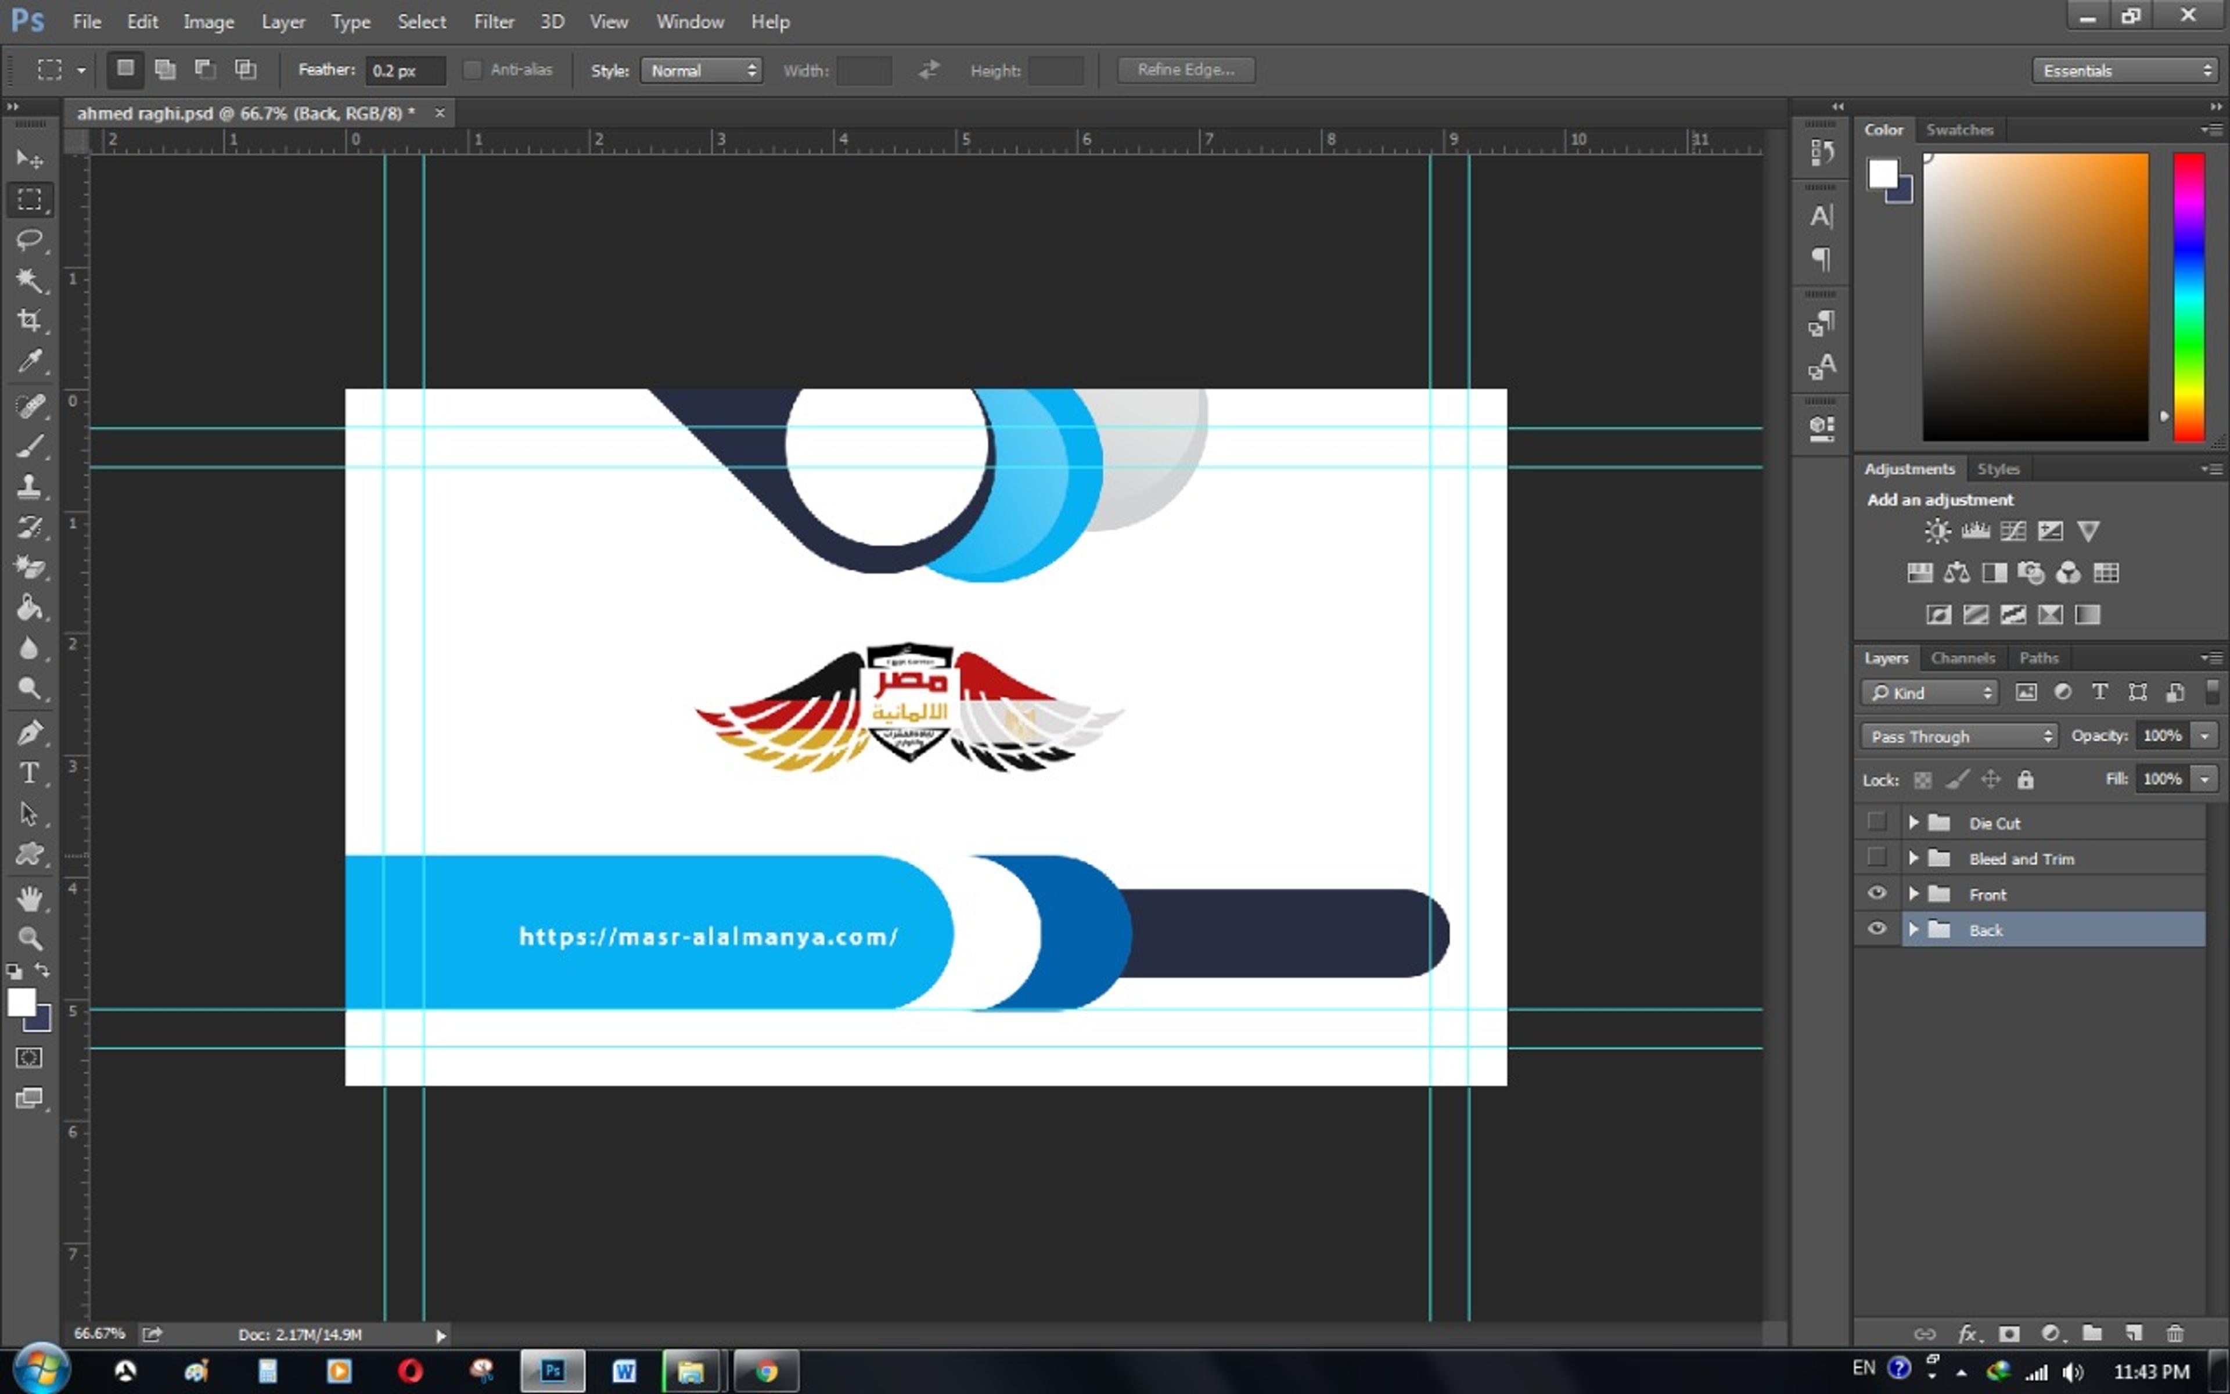The image size is (2230, 1394).
Task: Pick a color in the Color panel field
Action: [x=2035, y=297]
